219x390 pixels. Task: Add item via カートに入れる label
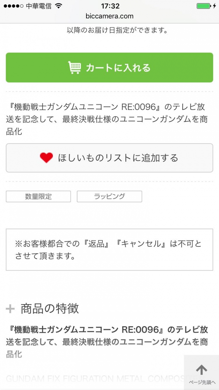point(118,68)
